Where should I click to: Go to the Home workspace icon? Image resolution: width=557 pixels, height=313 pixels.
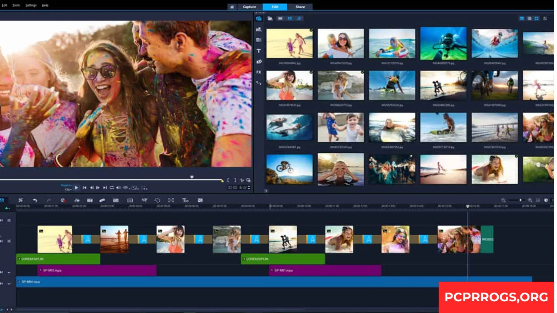tap(232, 7)
